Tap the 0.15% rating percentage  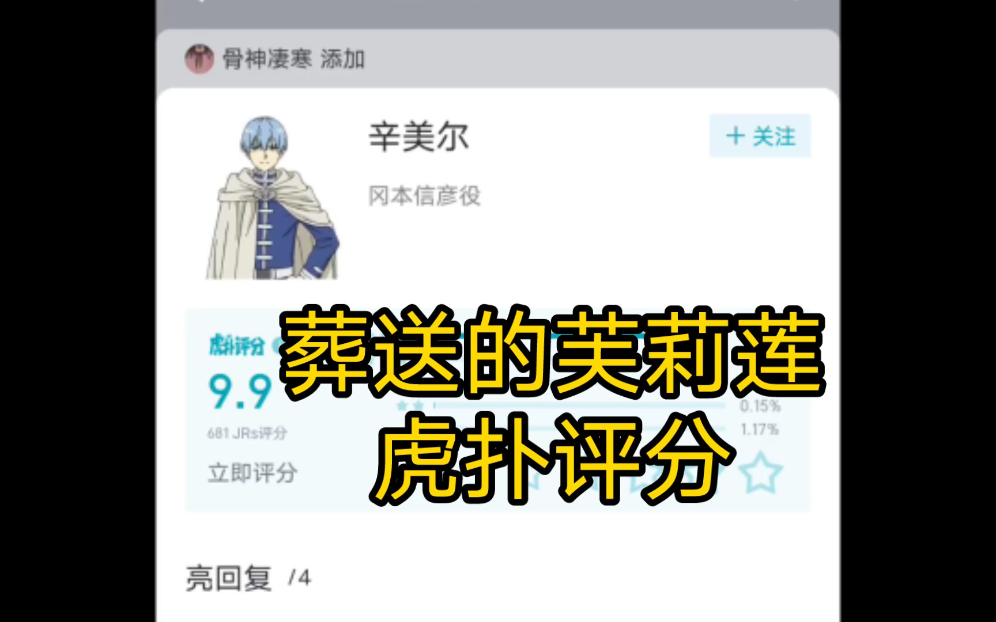point(760,406)
